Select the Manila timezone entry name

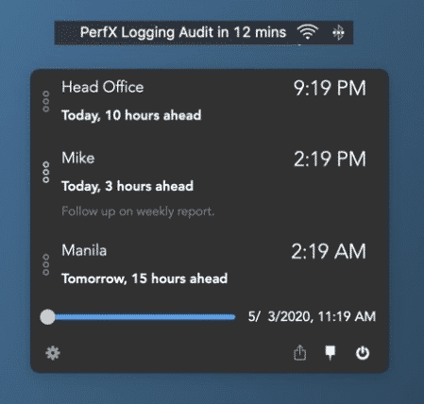[x=84, y=250]
